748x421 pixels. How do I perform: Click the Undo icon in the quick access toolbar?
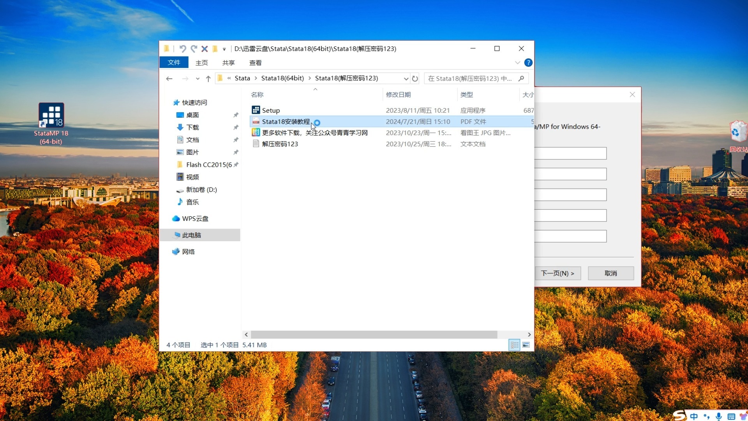coord(183,48)
